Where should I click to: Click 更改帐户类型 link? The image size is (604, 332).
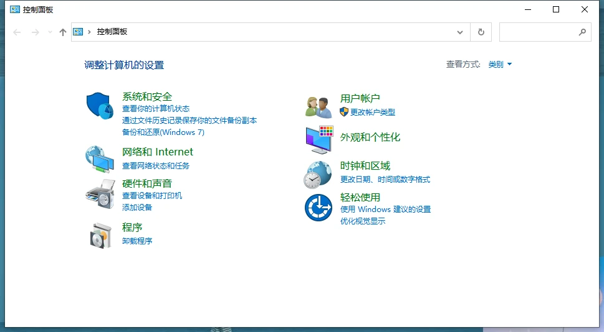click(373, 112)
